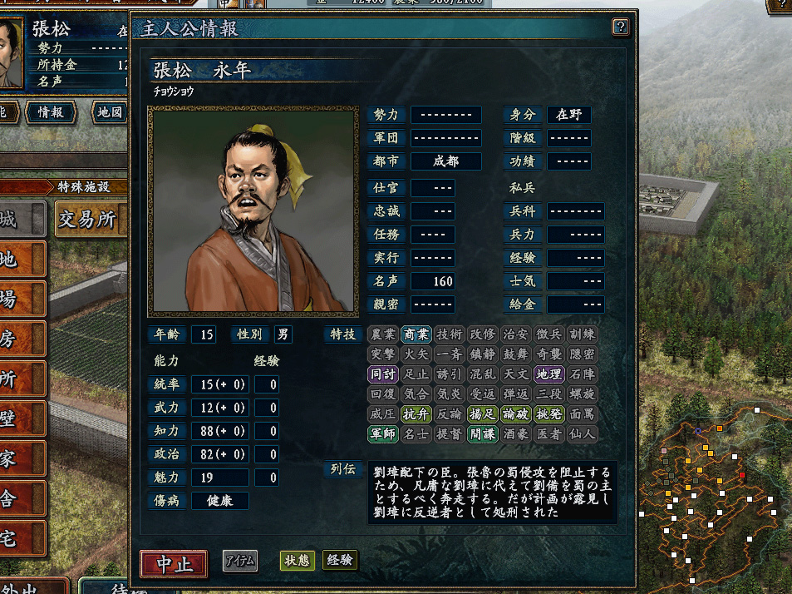792x594 pixels.
Task: Select the 同討 skill icon
Action: click(382, 374)
